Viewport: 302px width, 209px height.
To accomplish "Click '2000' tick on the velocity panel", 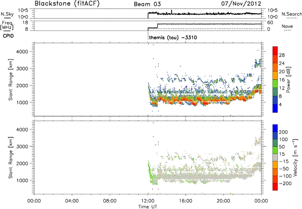I will (22, 163).
